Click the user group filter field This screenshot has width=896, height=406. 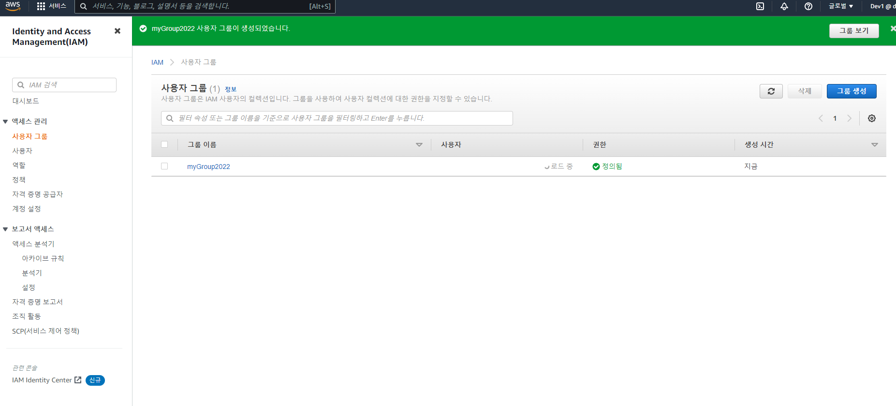tap(337, 118)
